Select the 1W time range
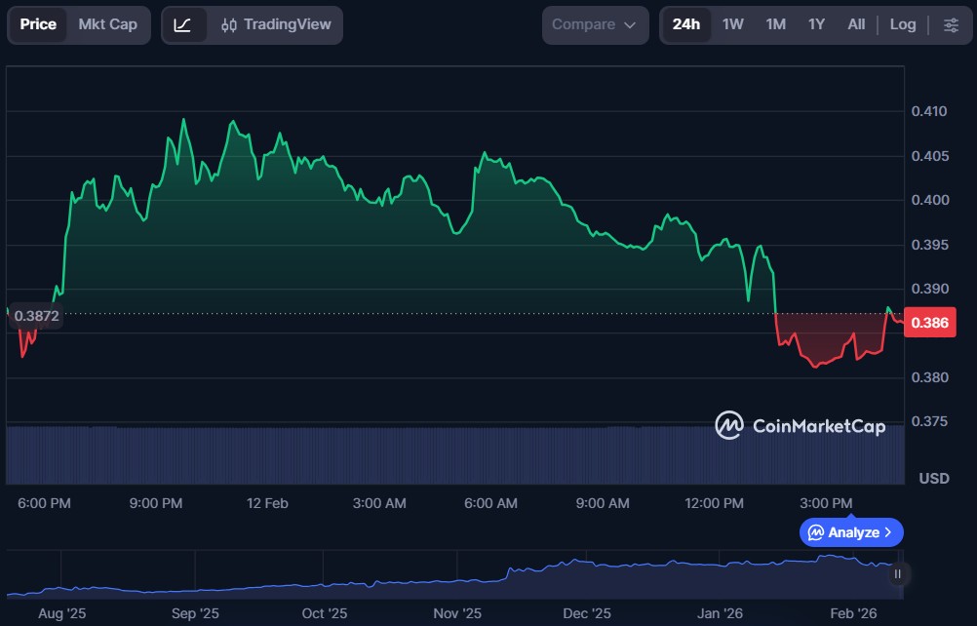 pos(733,24)
